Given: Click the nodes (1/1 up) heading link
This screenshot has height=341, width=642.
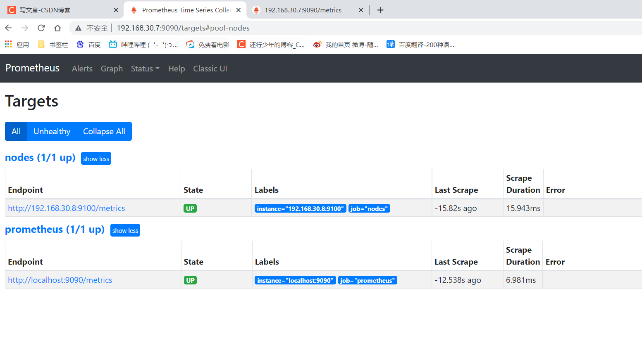Looking at the screenshot, I should [x=40, y=158].
